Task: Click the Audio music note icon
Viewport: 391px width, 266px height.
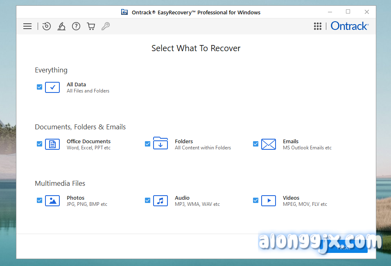Action: 160,201
